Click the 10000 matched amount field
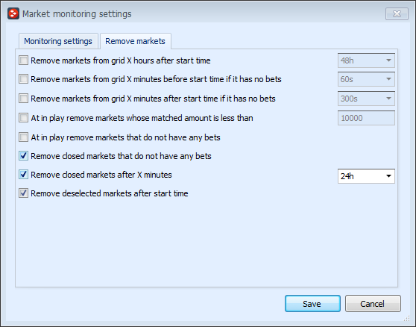Viewport: 416px width, 327px height. 366,118
